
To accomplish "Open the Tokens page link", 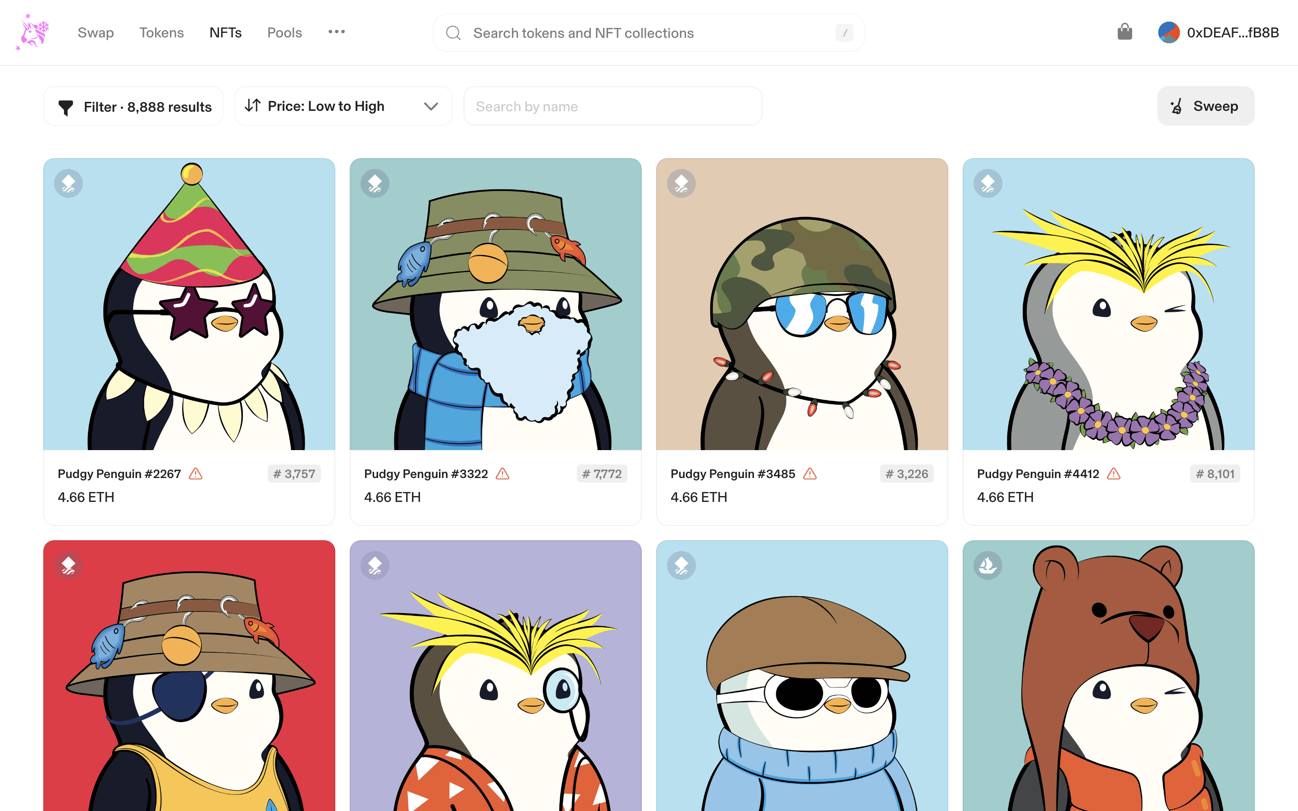I will tap(161, 33).
